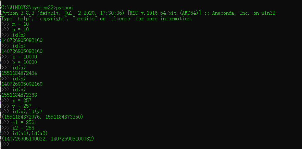Viewport: 302px width, 149px height.
Task: Click the Python 3.8.3 version banner line
Action: click(138, 13)
